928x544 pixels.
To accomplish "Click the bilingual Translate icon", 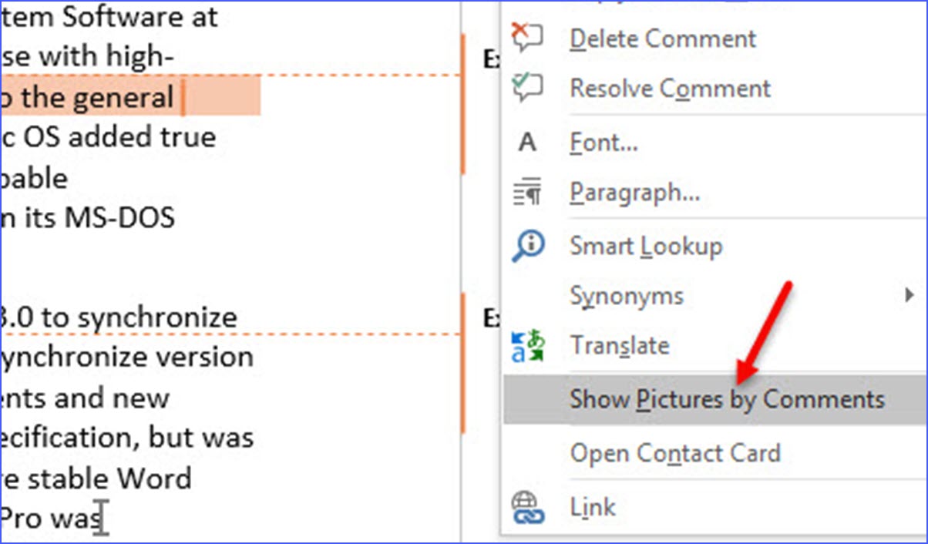I will (x=530, y=344).
